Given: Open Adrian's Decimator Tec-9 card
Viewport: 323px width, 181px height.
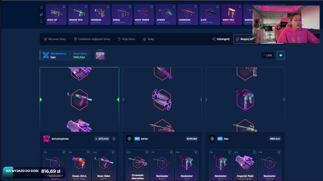Looking at the screenshot, I should (186, 165).
